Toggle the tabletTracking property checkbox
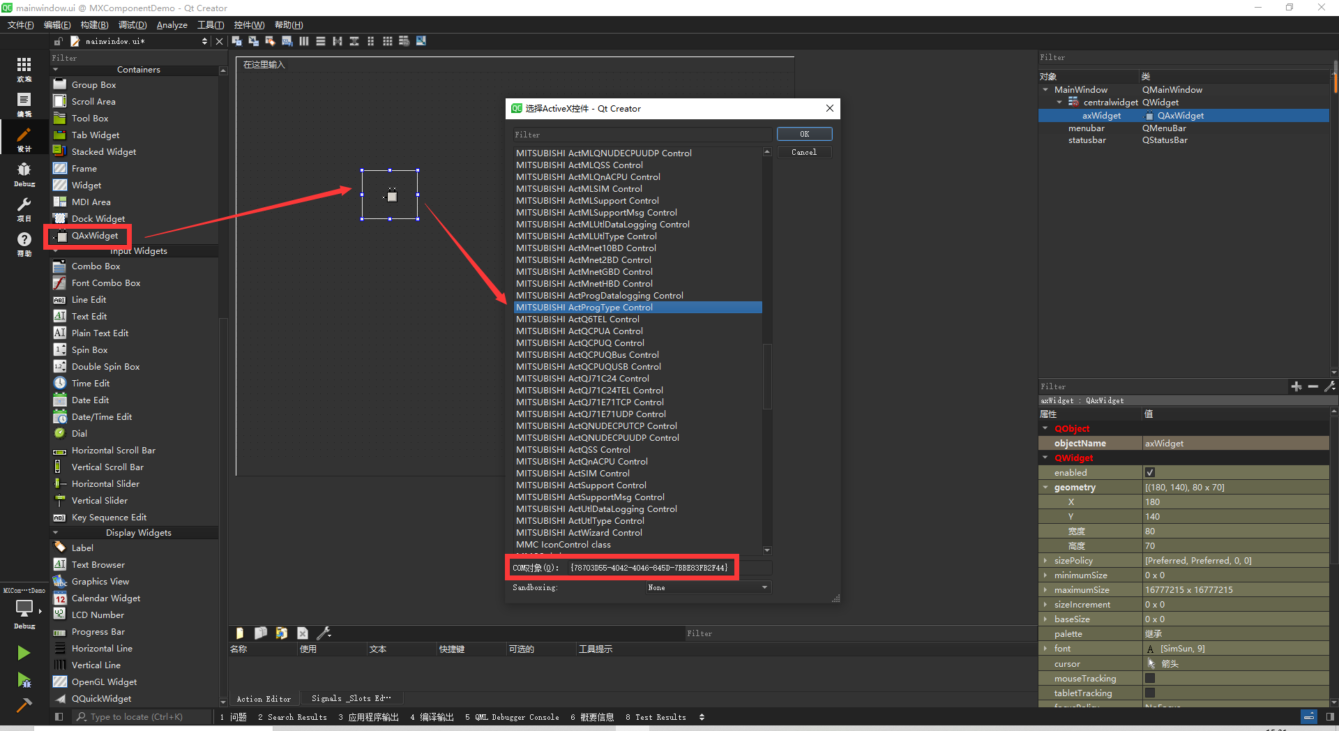 pyautogui.click(x=1150, y=693)
